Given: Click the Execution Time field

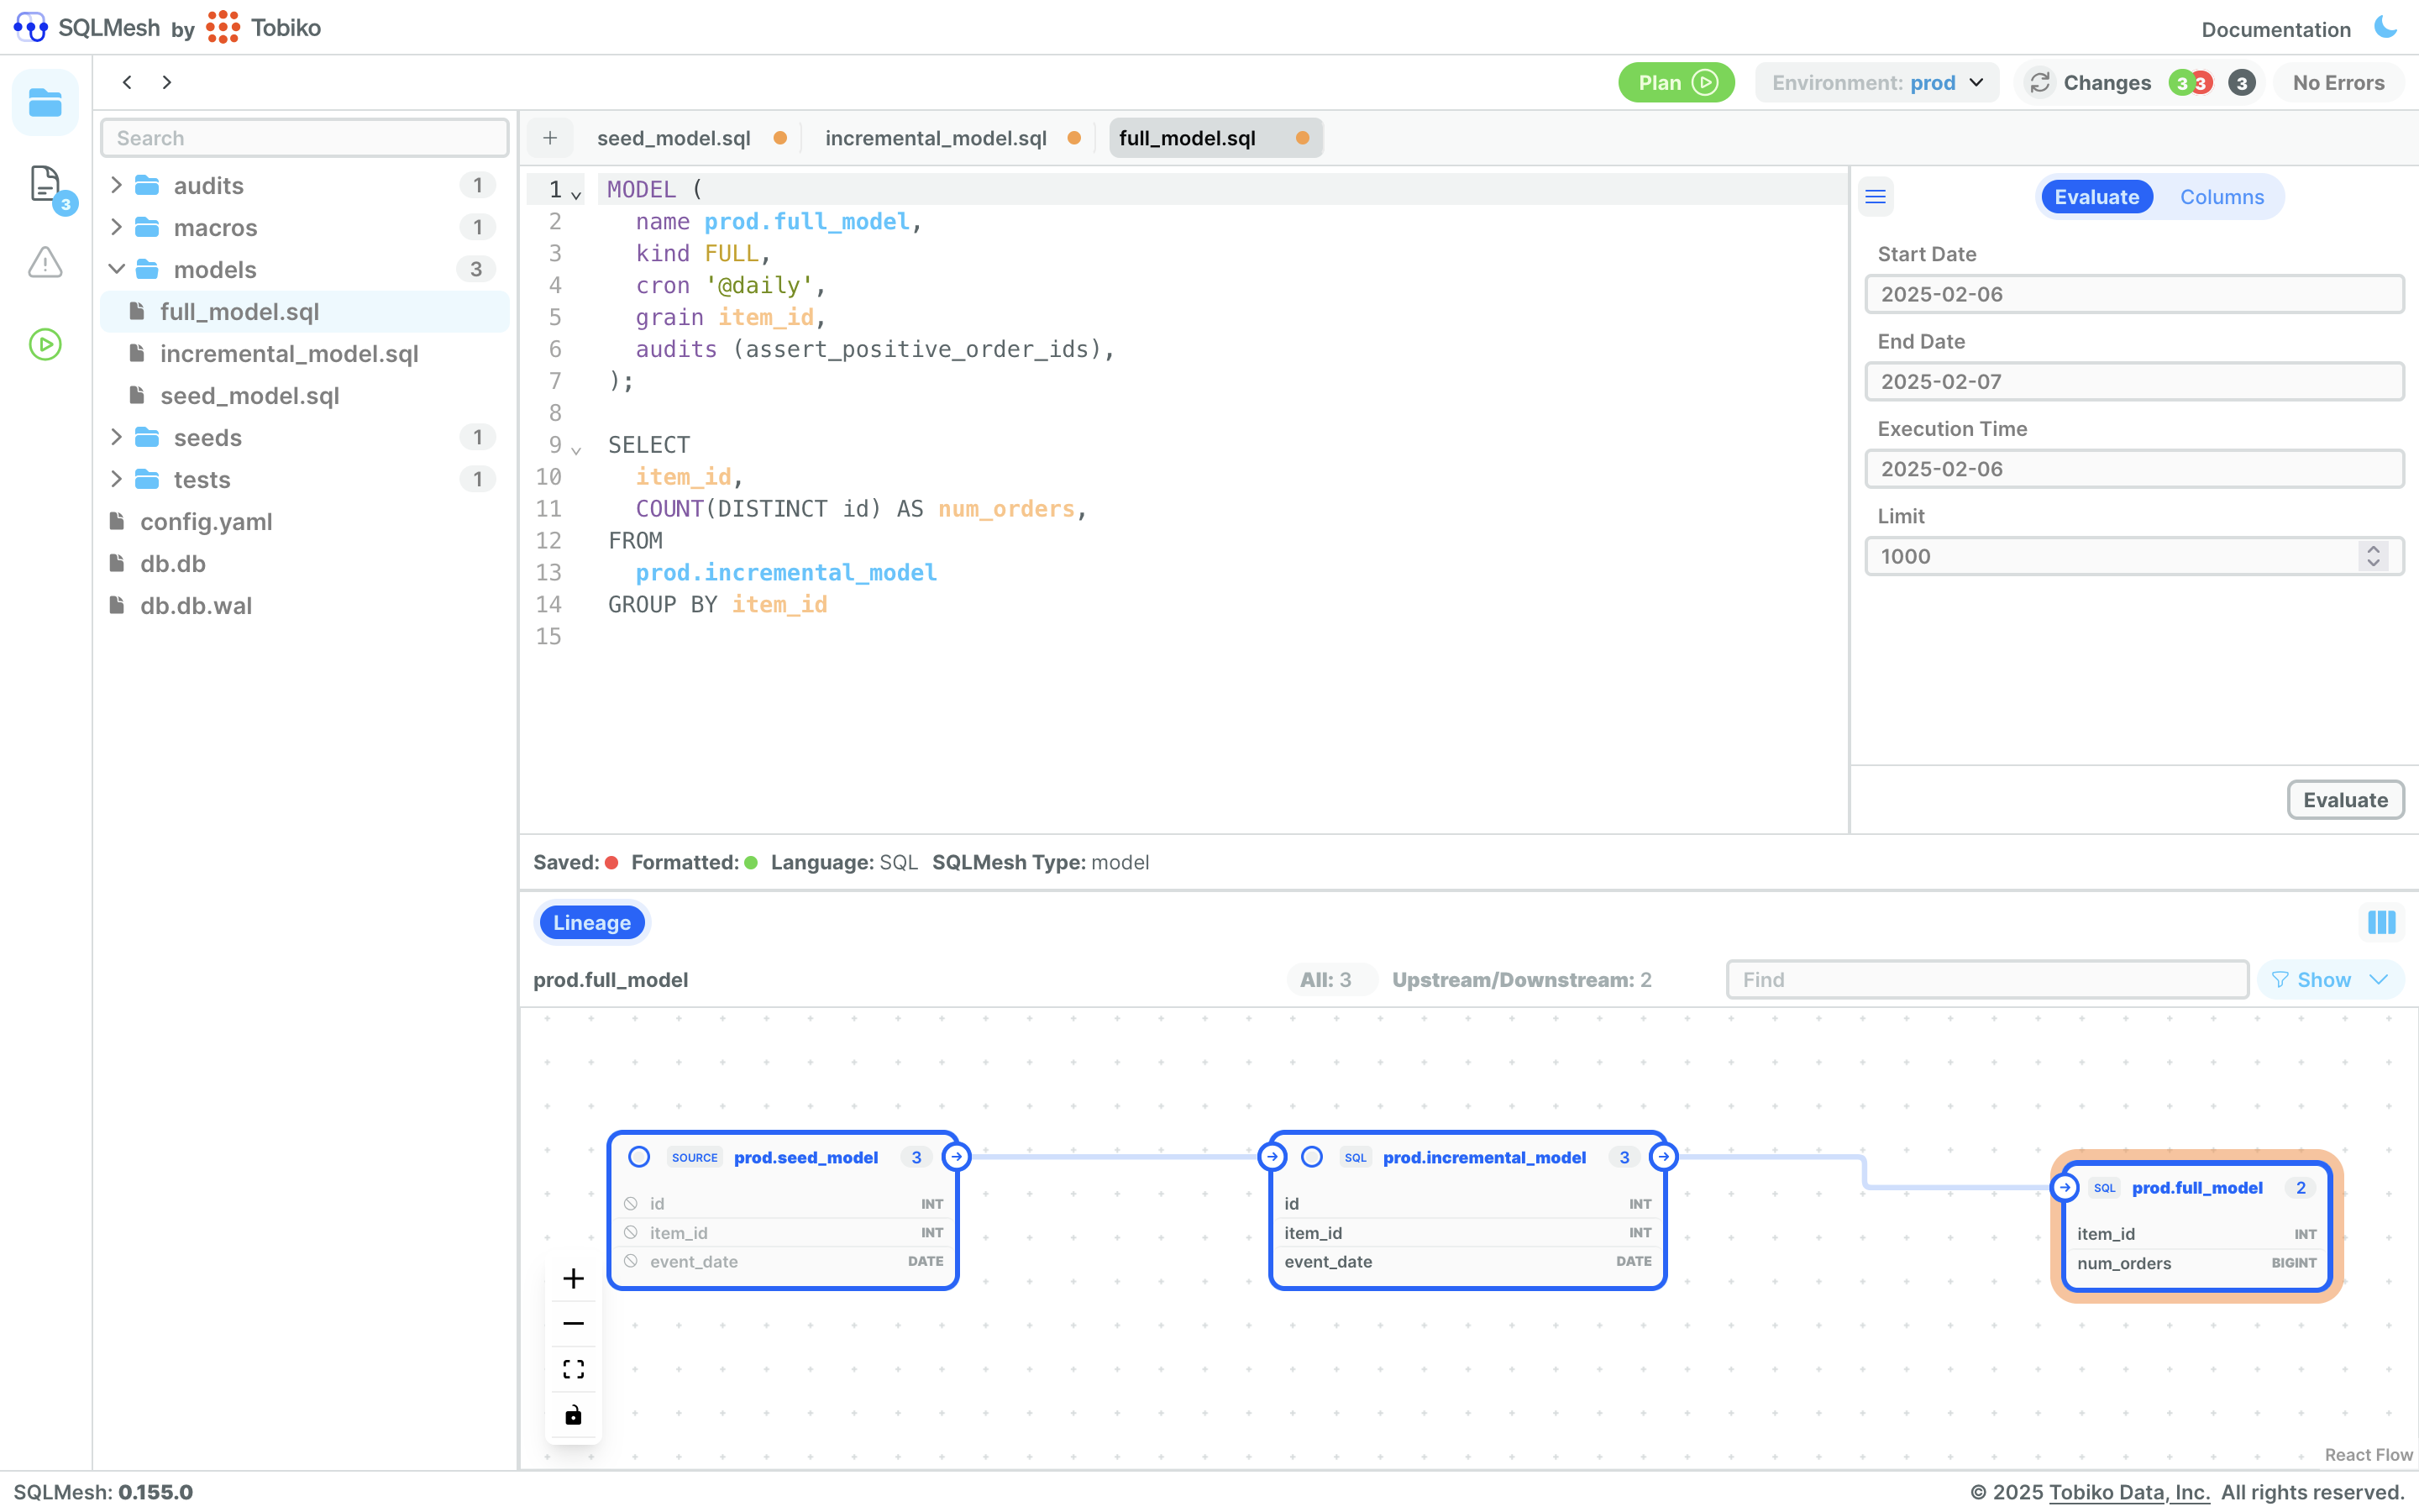Looking at the screenshot, I should pyautogui.click(x=2133, y=469).
